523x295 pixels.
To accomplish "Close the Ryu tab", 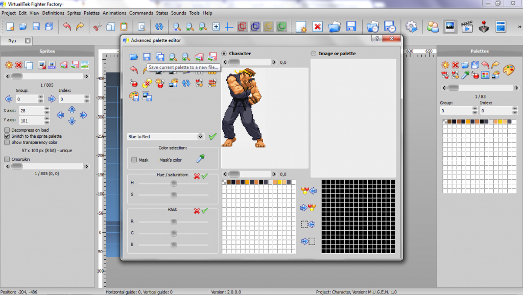I will click(28, 41).
